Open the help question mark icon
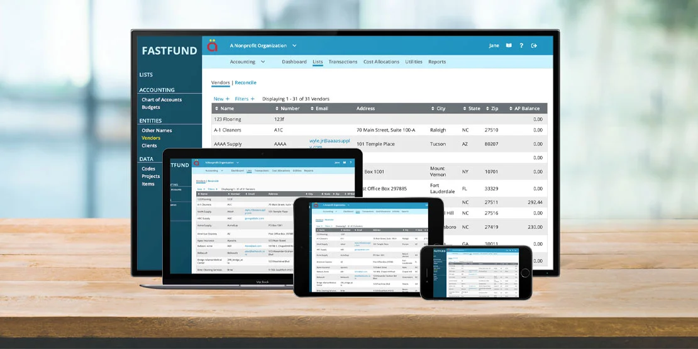698x349 pixels. [x=521, y=45]
